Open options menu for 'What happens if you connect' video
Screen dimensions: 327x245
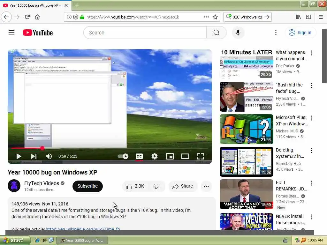312,53
